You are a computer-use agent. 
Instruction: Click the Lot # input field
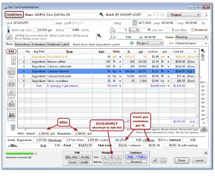34,23
